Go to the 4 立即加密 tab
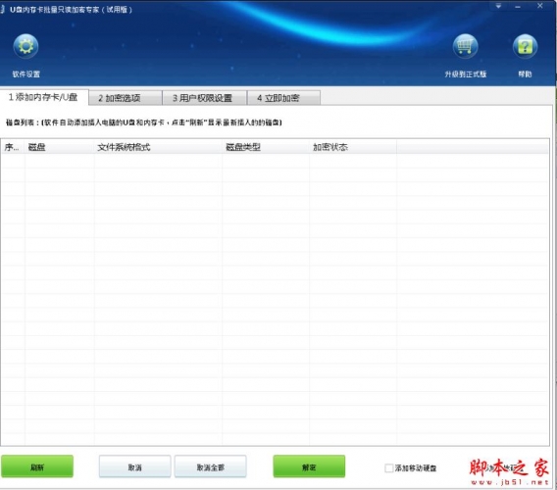Viewport: 557px width, 490px height. coord(283,98)
